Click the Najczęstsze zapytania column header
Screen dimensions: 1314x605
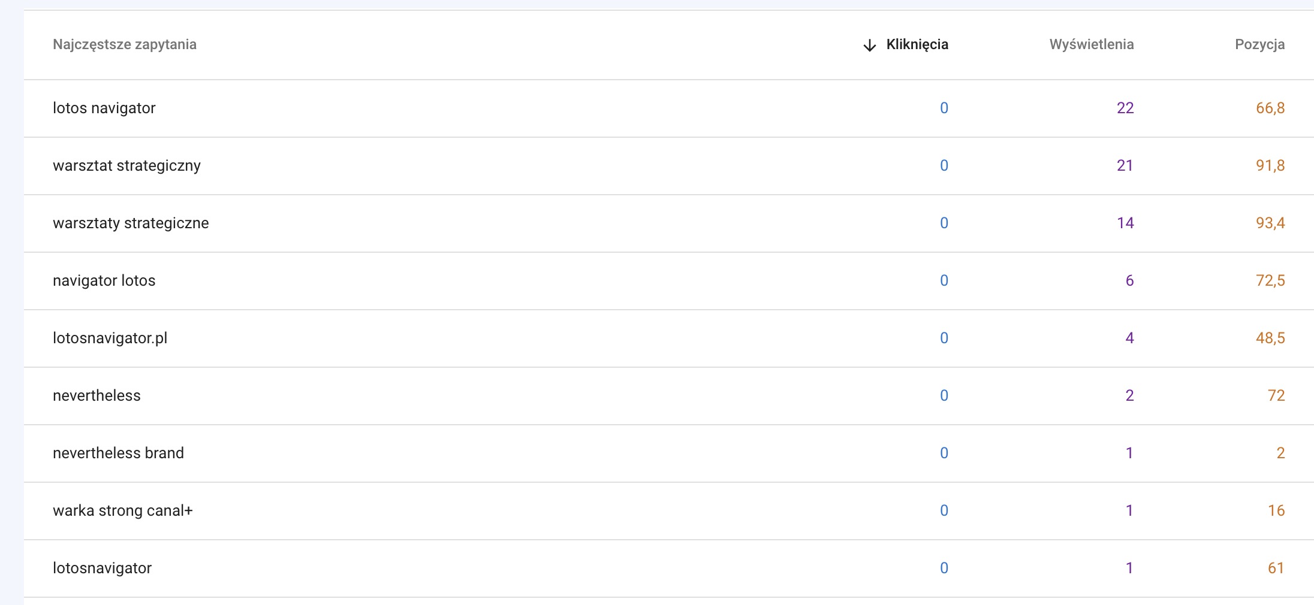(x=125, y=44)
